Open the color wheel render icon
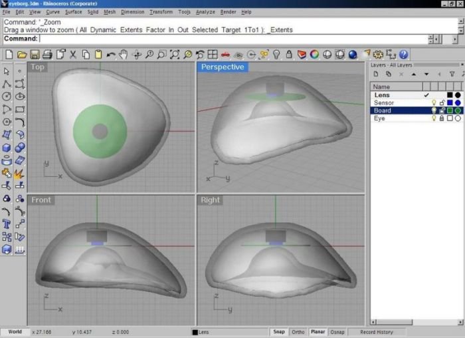The height and width of the screenshot is (338, 465). [x=314, y=55]
